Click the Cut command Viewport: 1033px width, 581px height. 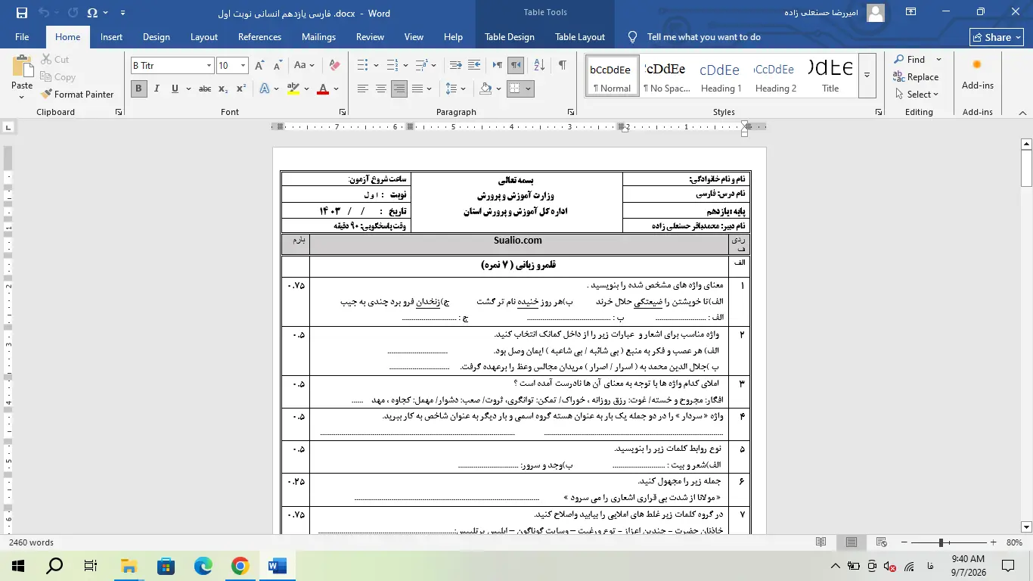coord(54,59)
